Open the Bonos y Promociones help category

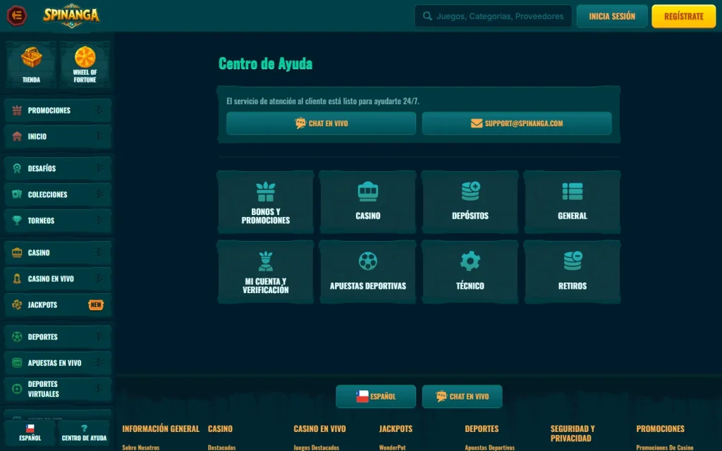coord(266,202)
